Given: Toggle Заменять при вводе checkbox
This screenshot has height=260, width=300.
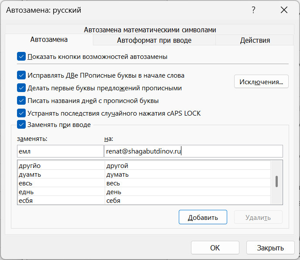Looking at the screenshot, I should tap(21, 125).
